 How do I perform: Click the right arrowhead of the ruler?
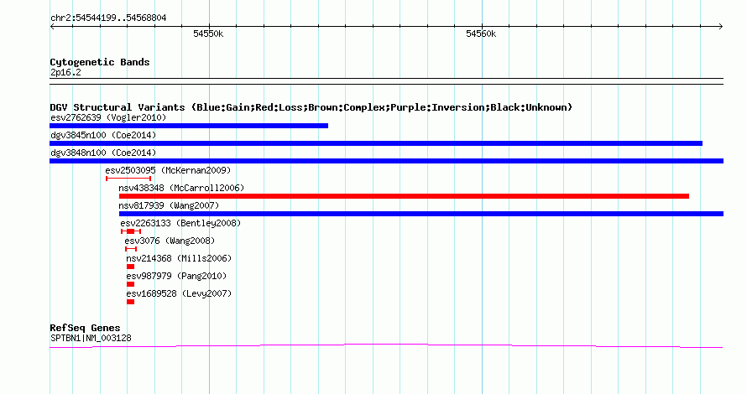[721, 27]
